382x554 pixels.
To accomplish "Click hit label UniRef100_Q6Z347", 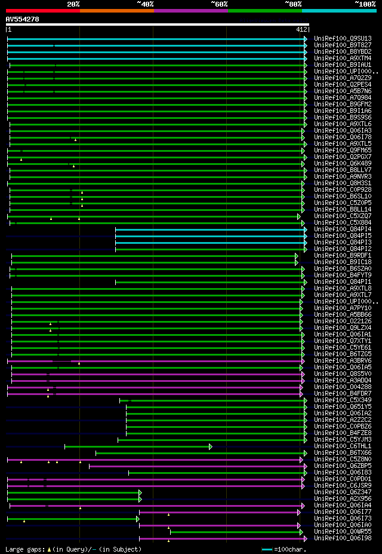I will pyautogui.click(x=343, y=492).
